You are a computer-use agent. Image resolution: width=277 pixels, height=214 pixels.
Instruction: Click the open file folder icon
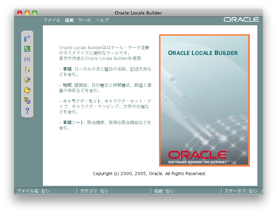click(x=27, y=80)
